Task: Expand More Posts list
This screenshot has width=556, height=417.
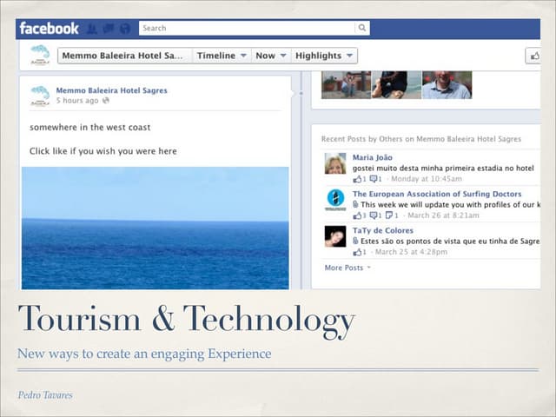Action: pyautogui.click(x=347, y=268)
